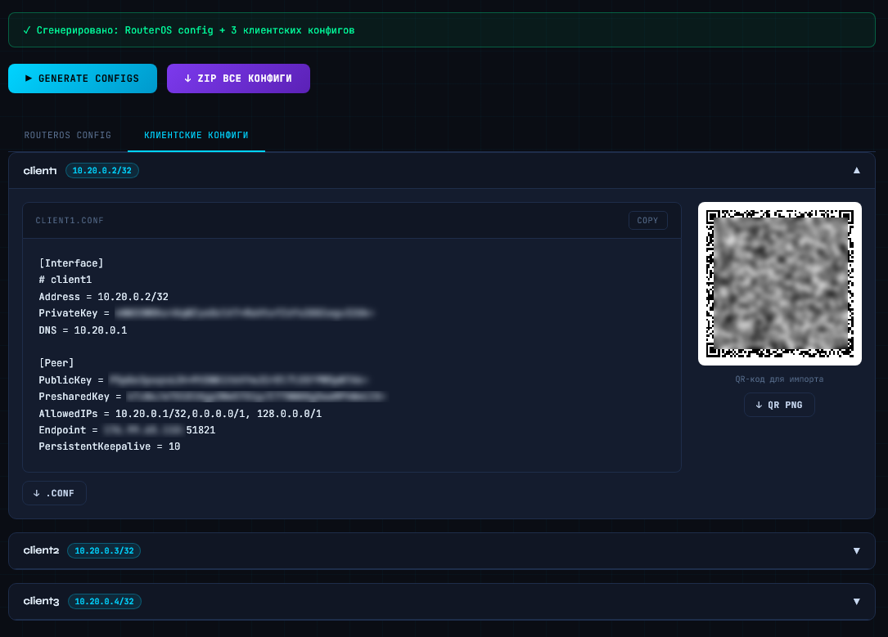Image resolution: width=888 pixels, height=637 pixels.
Task: Click the Address = 10.20.0.2/32 line
Action: point(104,297)
